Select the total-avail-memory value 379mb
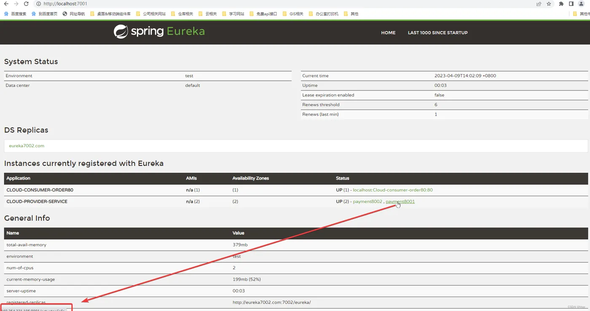This screenshot has width=590, height=311. pyautogui.click(x=240, y=245)
